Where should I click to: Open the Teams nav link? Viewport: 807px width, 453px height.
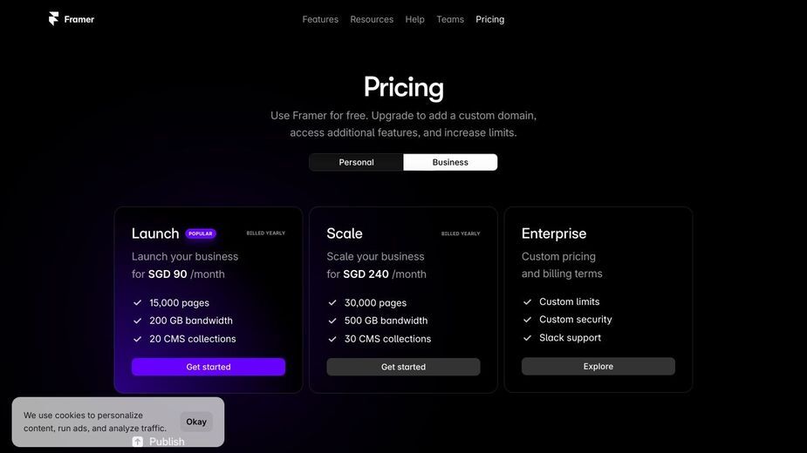coord(450,19)
